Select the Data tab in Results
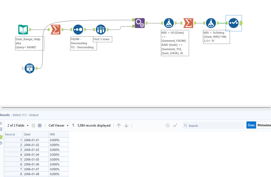 [x=251, y=125]
